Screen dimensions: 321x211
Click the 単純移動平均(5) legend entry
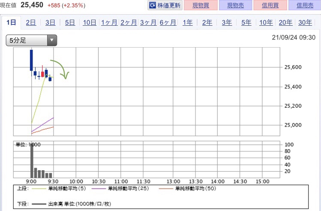[x=58, y=188]
